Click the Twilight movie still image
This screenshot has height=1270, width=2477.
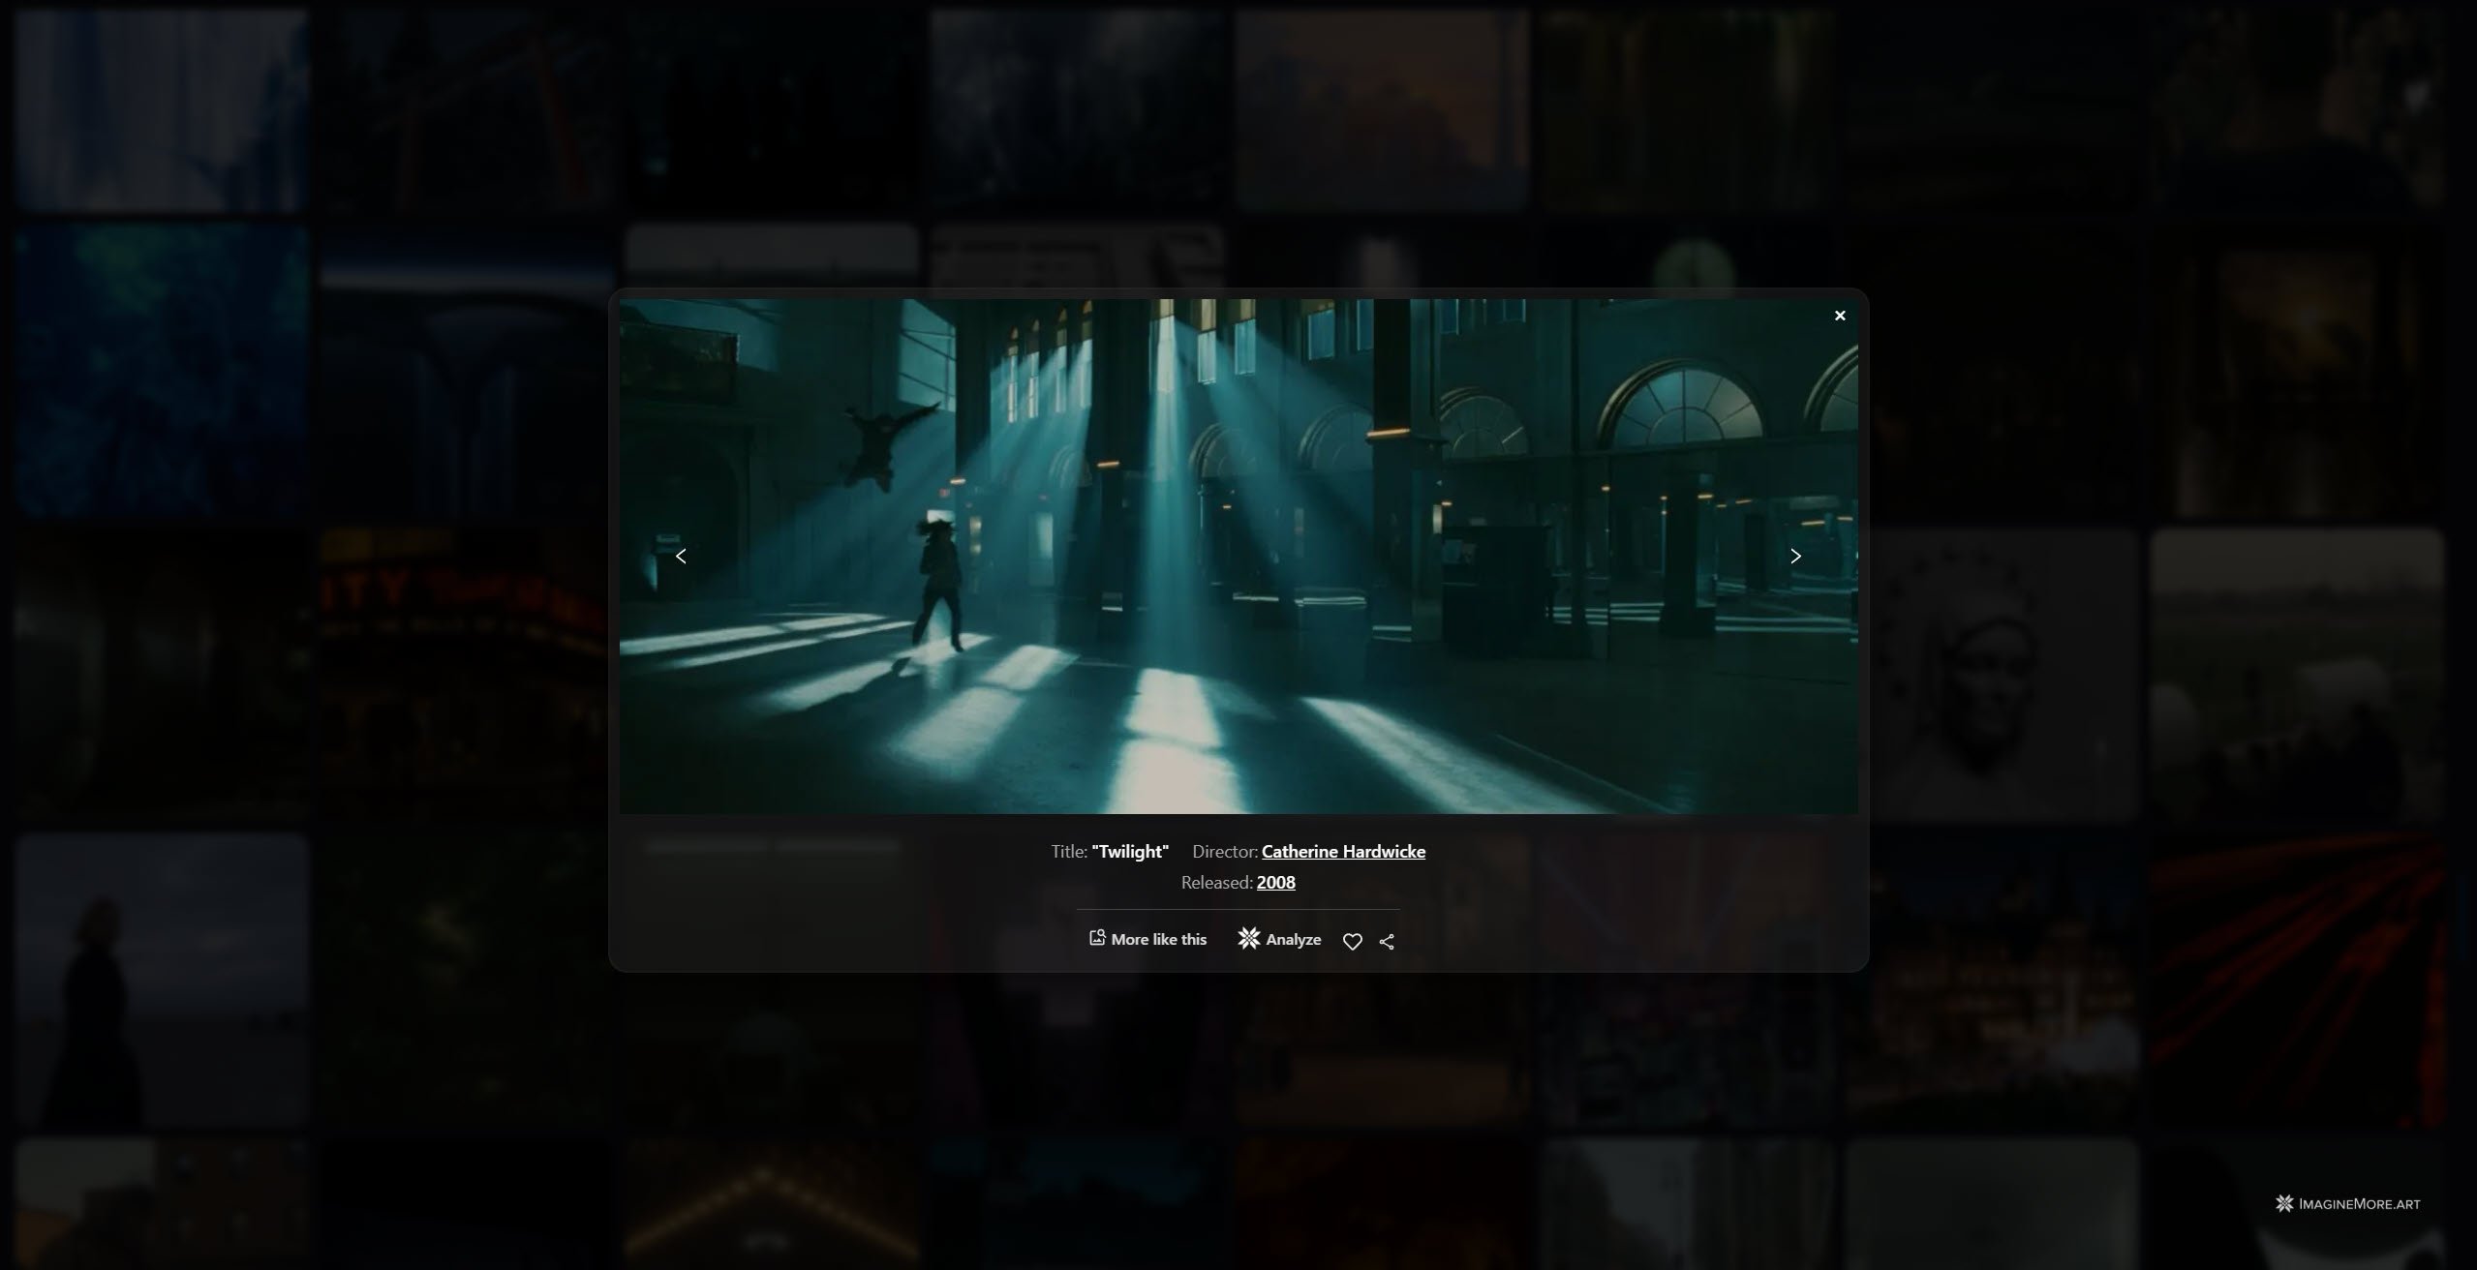[1238, 556]
